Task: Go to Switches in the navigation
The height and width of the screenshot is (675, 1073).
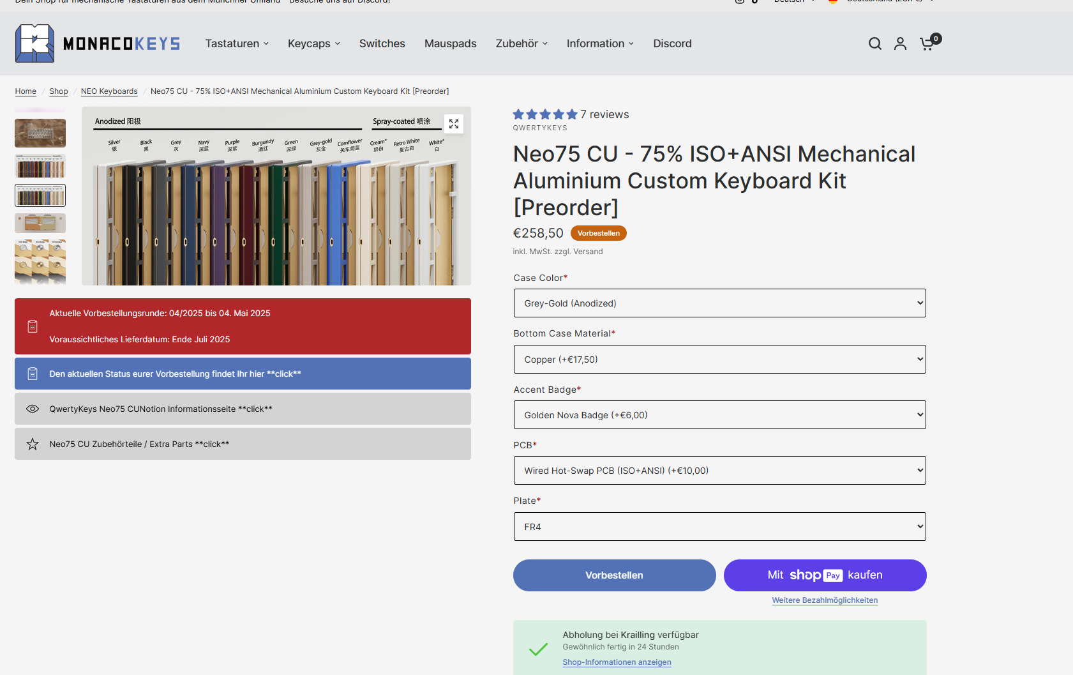Action: (382, 43)
